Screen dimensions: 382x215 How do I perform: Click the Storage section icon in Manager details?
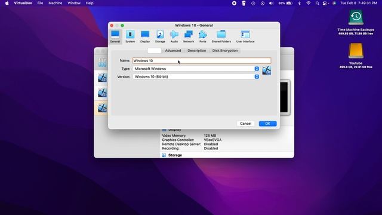click(x=164, y=155)
